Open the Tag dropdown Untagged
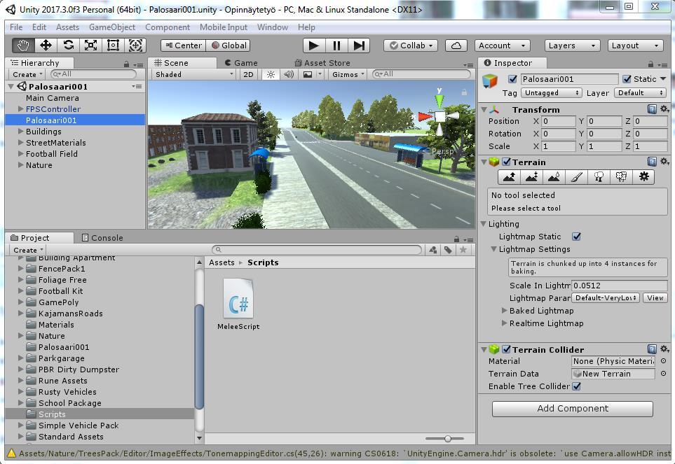675x464 pixels. [551, 93]
